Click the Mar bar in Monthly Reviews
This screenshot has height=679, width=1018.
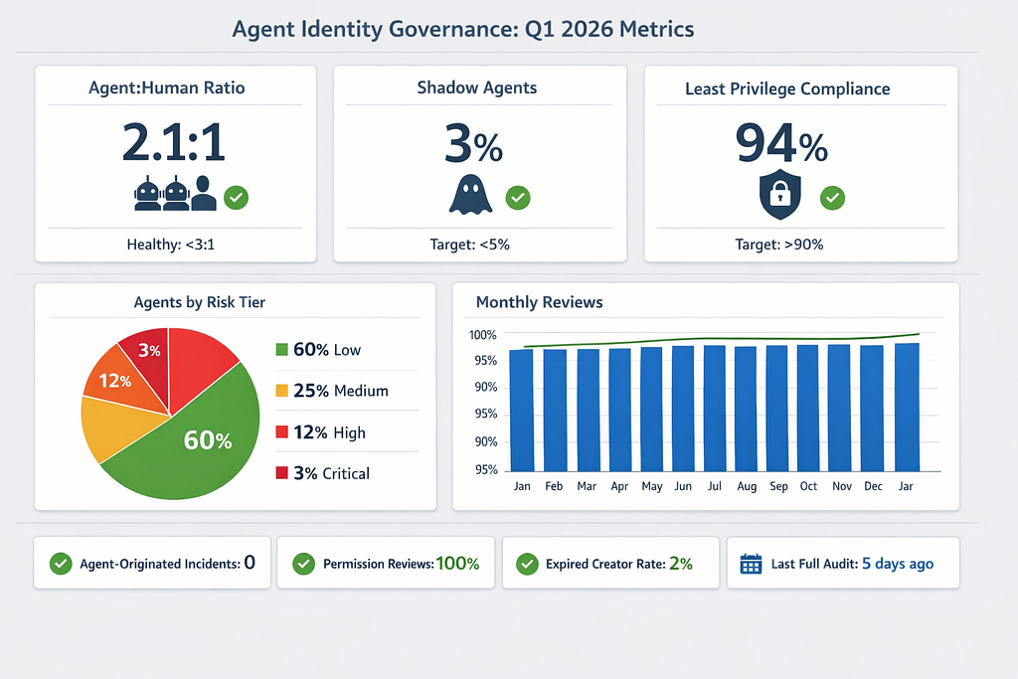[589, 410]
